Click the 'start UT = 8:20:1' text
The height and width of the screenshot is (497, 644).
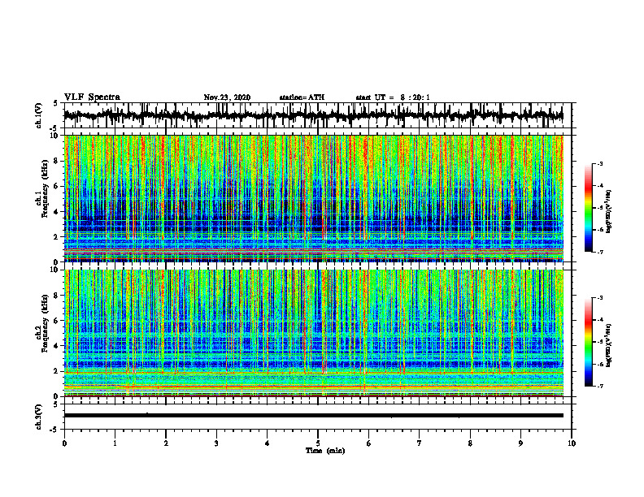click(393, 97)
